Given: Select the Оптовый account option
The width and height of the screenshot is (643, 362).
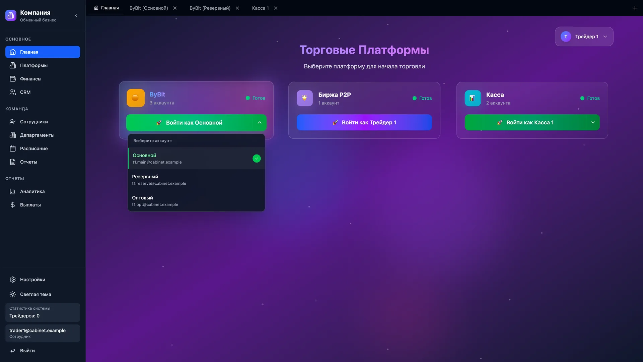Looking at the screenshot, I should click(x=196, y=201).
